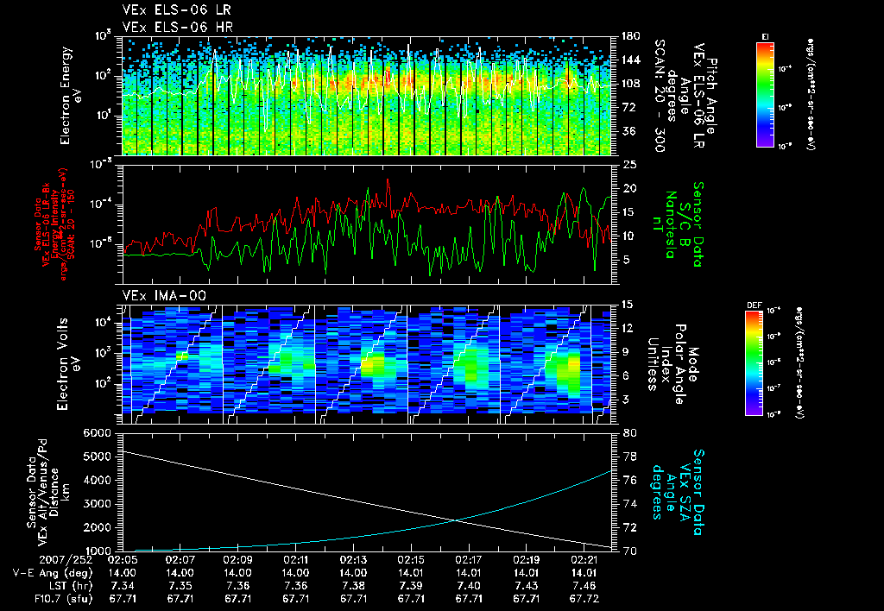Click the 'VEx IMA-00' panel title
Viewport: 884px width, 611px height.
click(164, 295)
